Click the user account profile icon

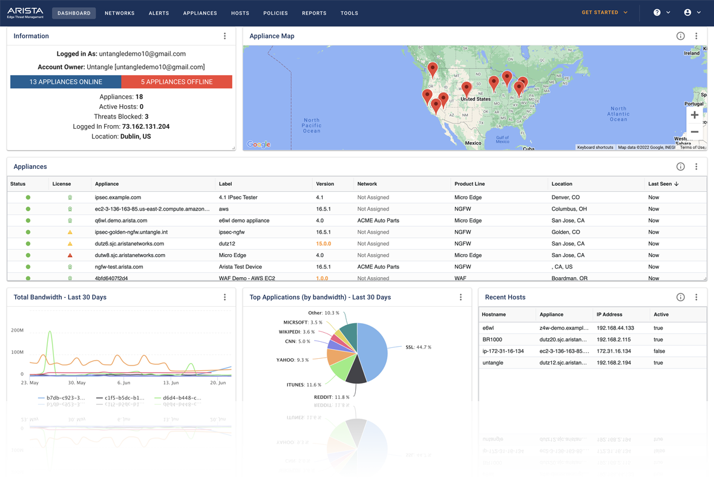click(x=689, y=12)
